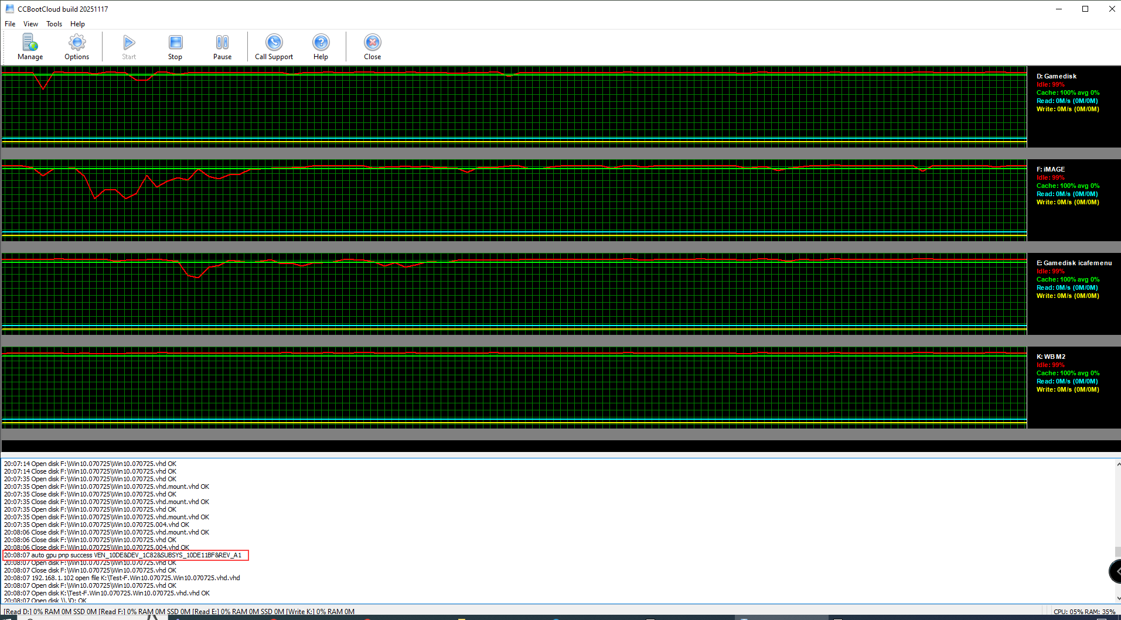The image size is (1121, 620).
Task: Click the Options gear icon
Action: coord(77,47)
